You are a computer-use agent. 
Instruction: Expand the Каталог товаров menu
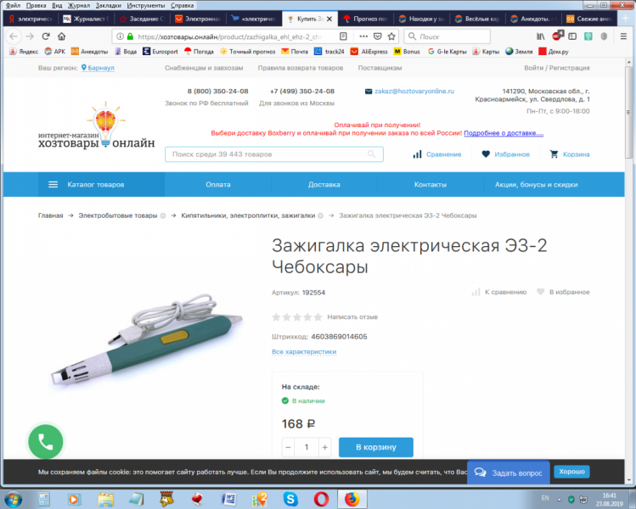coord(101,184)
